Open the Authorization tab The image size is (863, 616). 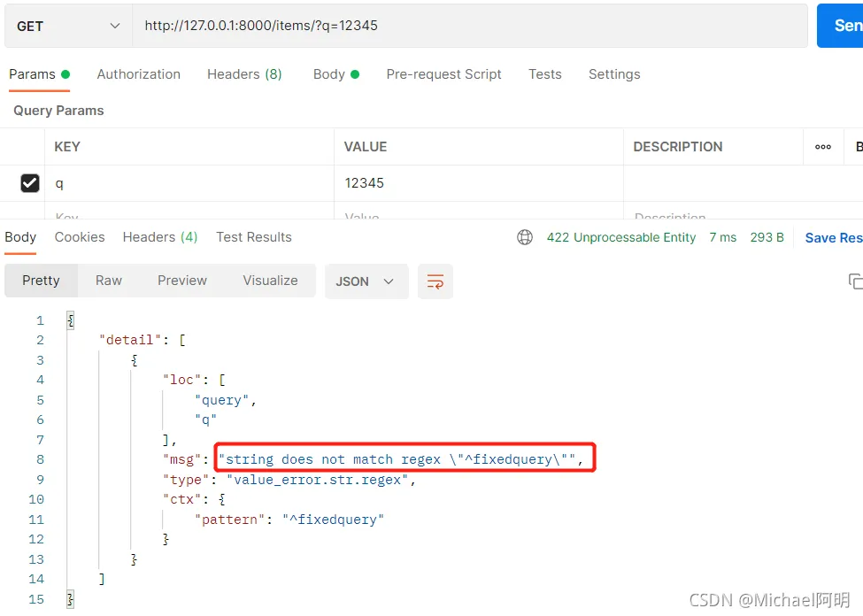pyautogui.click(x=139, y=74)
